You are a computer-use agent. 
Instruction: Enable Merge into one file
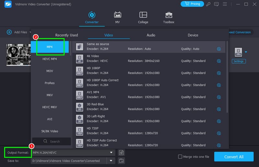tap(180, 157)
